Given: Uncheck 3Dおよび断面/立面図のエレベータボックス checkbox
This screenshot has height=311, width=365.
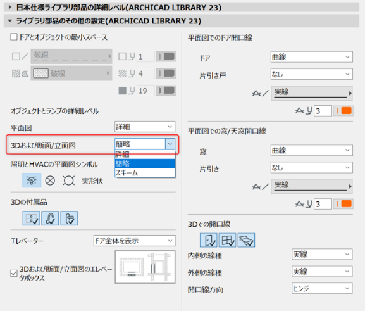Looking at the screenshot, I should click(x=14, y=273).
